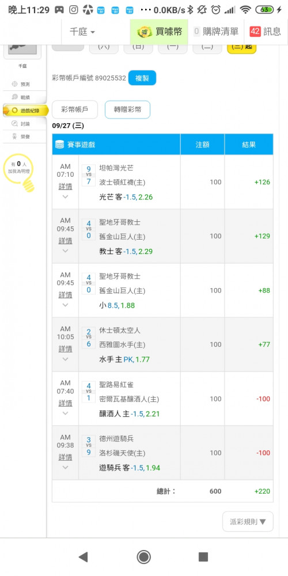Expand details chevron for 07:10 光芒 game
The height and width of the screenshot is (576, 288).
66,197
